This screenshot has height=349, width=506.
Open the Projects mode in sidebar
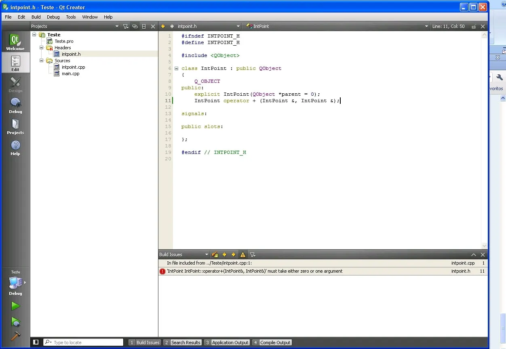coord(15,126)
